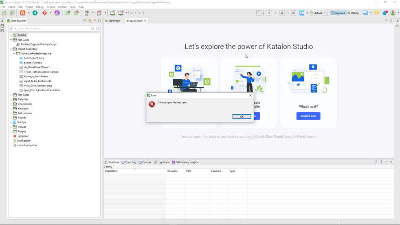Expand the Profiles tree node

point(11,35)
